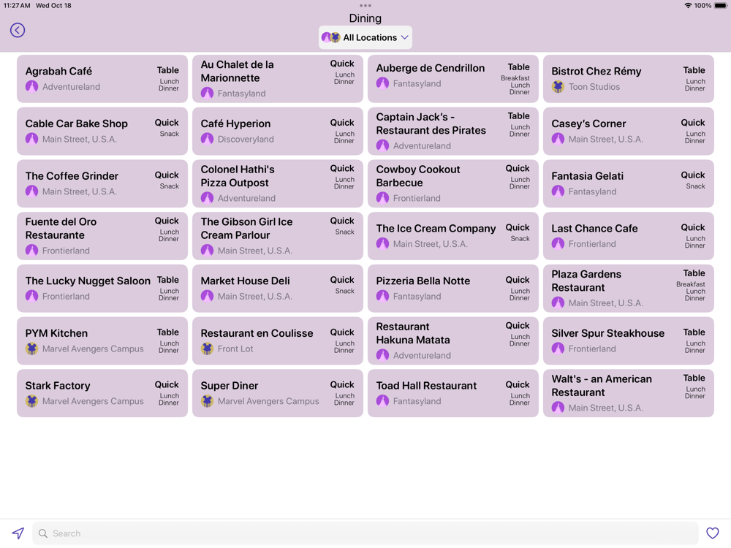
Task: Click the castle icon under Silver Spur Steakhouse
Action: (x=558, y=349)
